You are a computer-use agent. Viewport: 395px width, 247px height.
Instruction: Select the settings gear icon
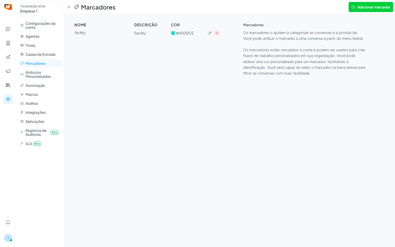8,99
